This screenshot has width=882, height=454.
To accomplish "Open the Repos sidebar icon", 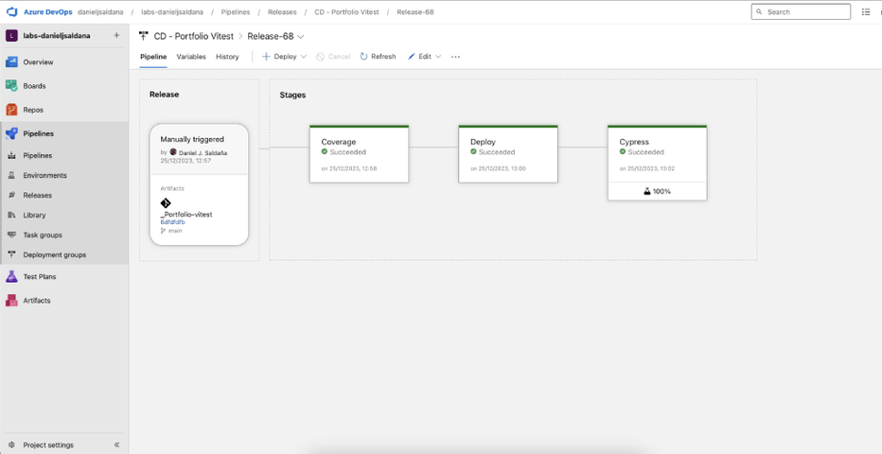I will tap(11, 110).
